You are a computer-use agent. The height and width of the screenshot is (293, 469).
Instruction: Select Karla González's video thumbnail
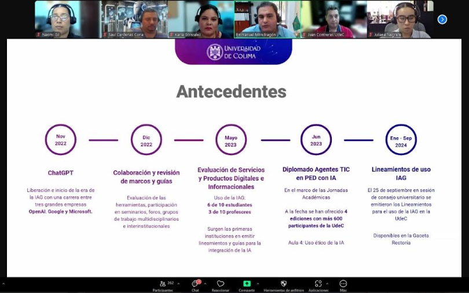click(x=200, y=19)
